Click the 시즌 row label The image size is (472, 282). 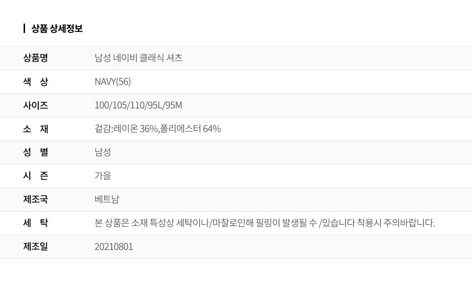36,176
